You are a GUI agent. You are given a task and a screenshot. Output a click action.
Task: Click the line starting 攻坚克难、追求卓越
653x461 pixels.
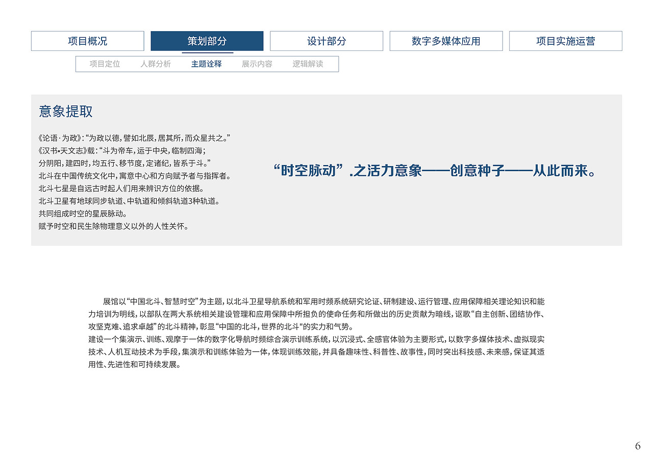[220, 327]
